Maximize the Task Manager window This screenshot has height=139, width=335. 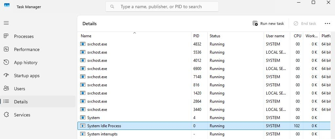click(313, 2)
